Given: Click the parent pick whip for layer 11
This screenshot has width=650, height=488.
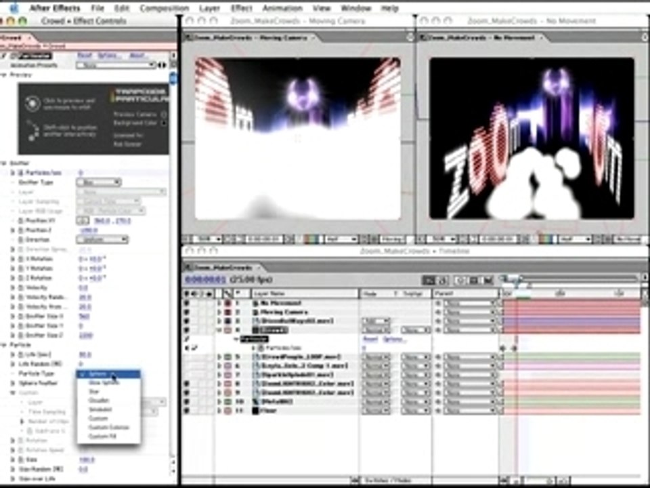Looking at the screenshot, I should coord(438,411).
